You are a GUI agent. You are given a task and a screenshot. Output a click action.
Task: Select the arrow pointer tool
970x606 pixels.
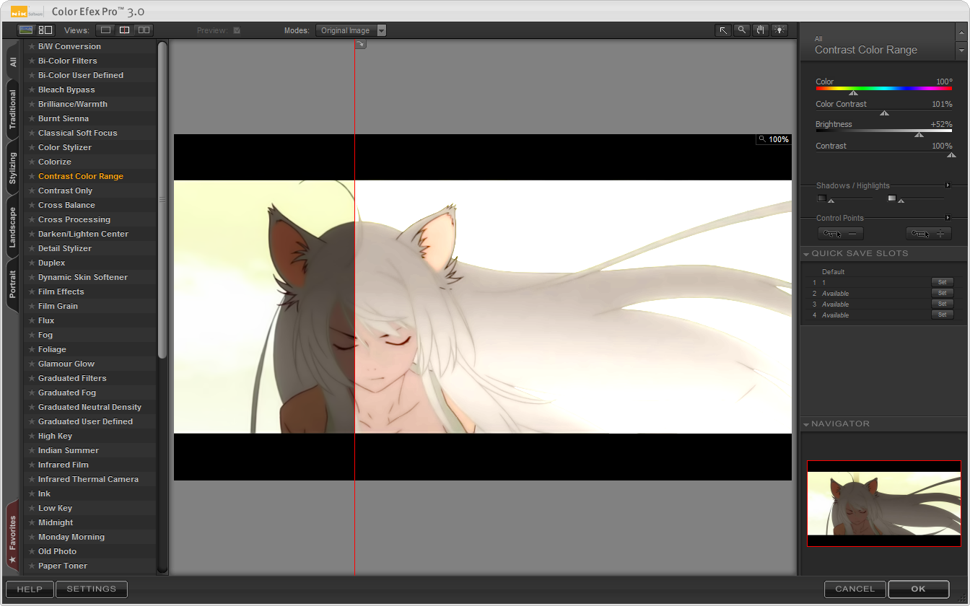pyautogui.click(x=723, y=30)
